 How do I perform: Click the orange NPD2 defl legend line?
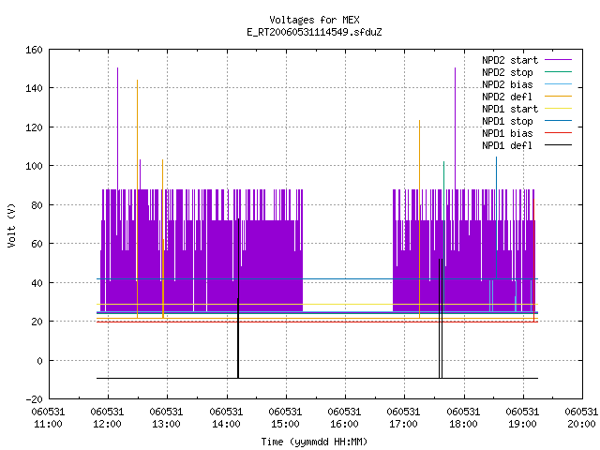click(x=558, y=96)
